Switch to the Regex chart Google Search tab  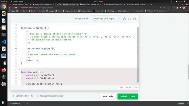pyautogui.click(x=91, y=4)
